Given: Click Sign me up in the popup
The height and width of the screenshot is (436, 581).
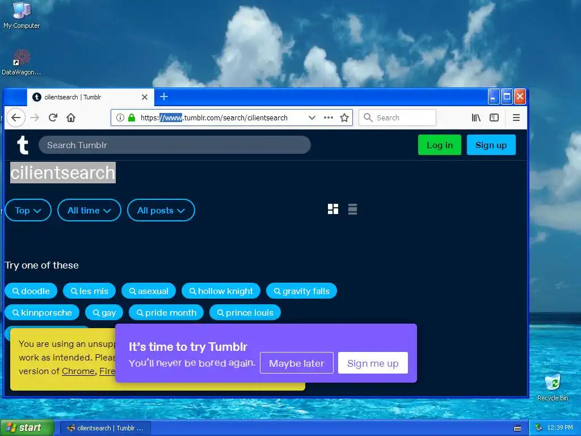Looking at the screenshot, I should [373, 363].
